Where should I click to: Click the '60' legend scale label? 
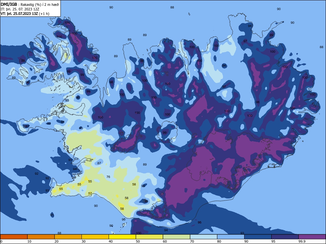tap(165, 241)
